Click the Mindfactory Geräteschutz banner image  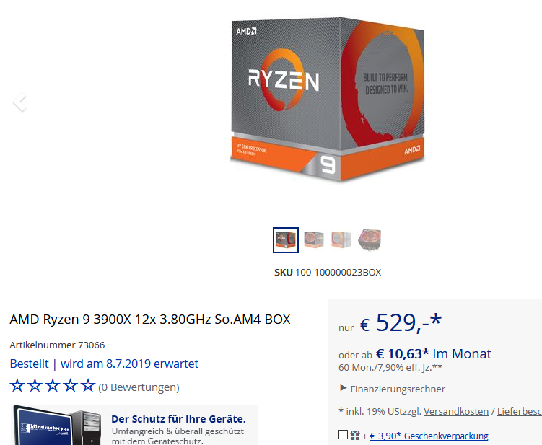point(58,425)
